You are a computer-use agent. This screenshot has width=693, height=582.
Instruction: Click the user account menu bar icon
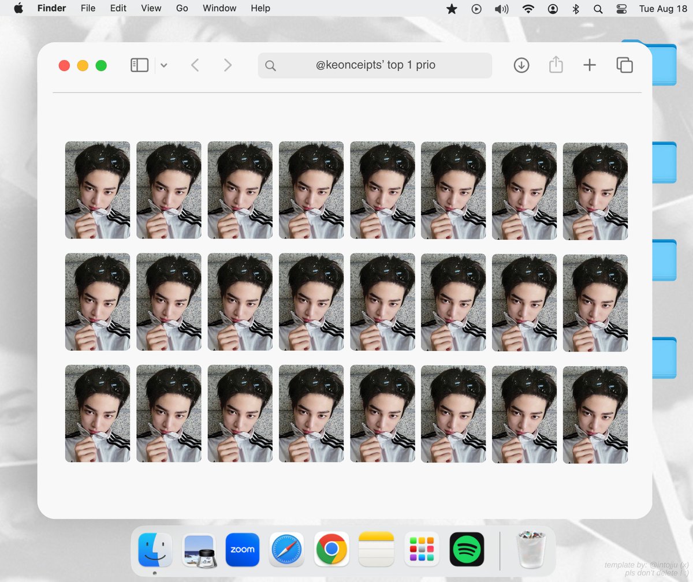(x=553, y=9)
